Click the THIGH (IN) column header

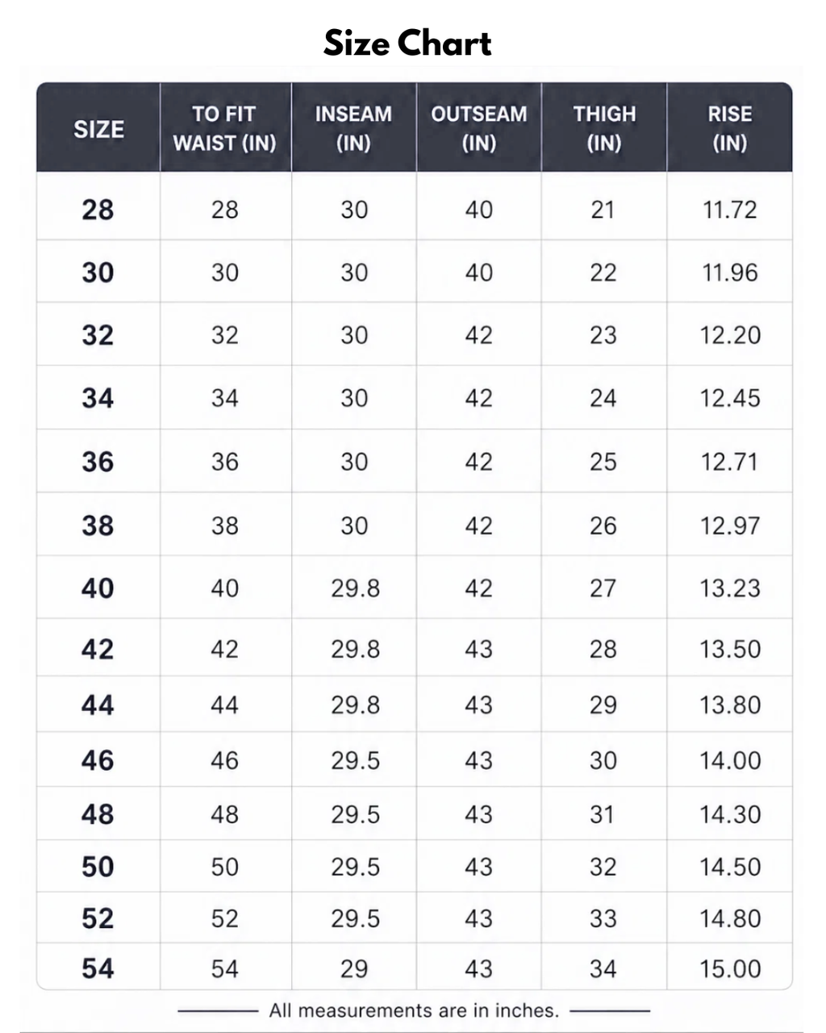point(604,128)
